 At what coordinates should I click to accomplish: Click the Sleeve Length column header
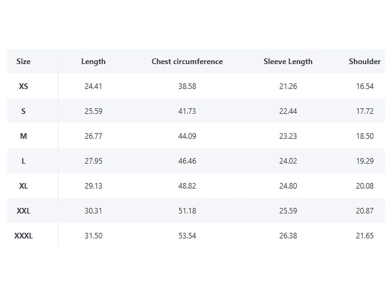pos(288,62)
